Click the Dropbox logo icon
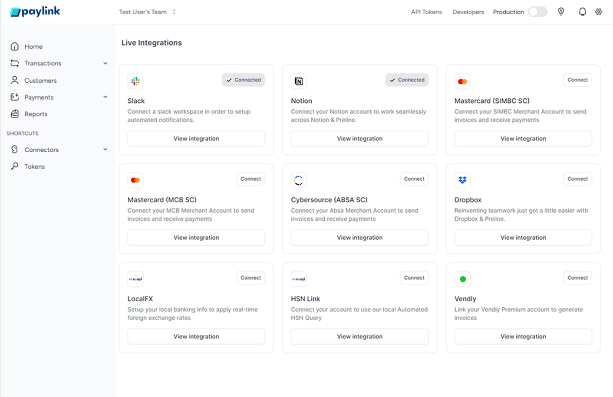 [462, 180]
